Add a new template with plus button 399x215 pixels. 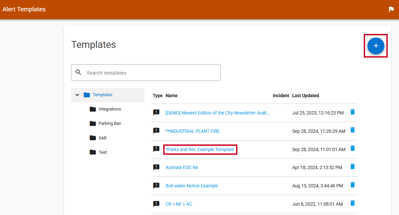[376, 46]
